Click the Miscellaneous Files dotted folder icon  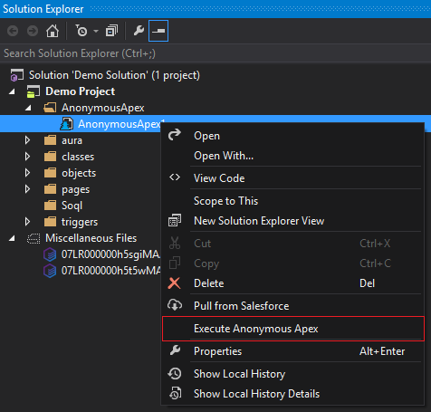(34, 238)
